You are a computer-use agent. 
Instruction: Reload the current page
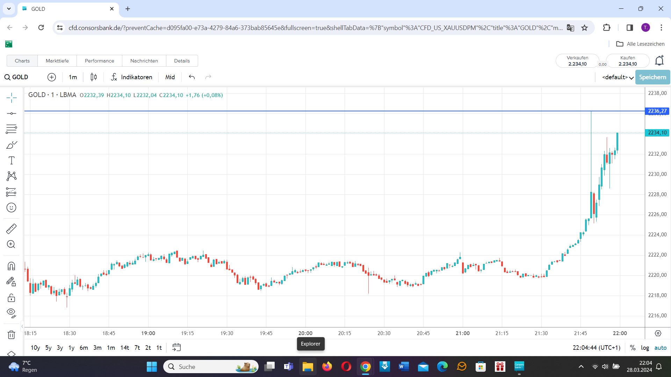point(41,28)
